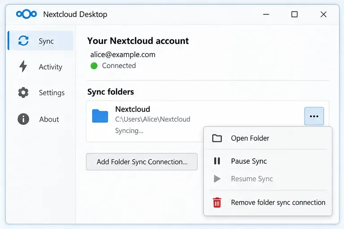Viewport: 344px width, 229px height.
Task: Click the Sync folders heading
Action: click(111, 92)
